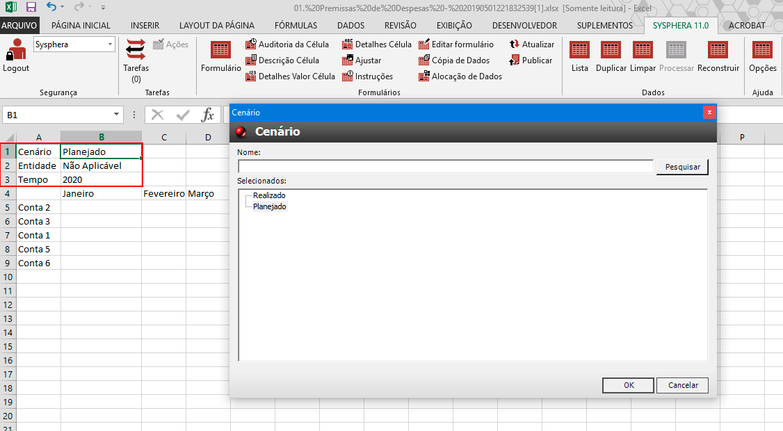
Task: Select the Limpar icon
Action: [643, 56]
